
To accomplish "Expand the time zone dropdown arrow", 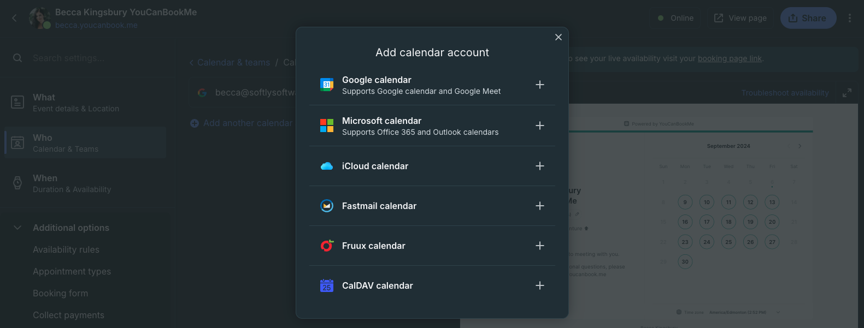I will (778, 312).
